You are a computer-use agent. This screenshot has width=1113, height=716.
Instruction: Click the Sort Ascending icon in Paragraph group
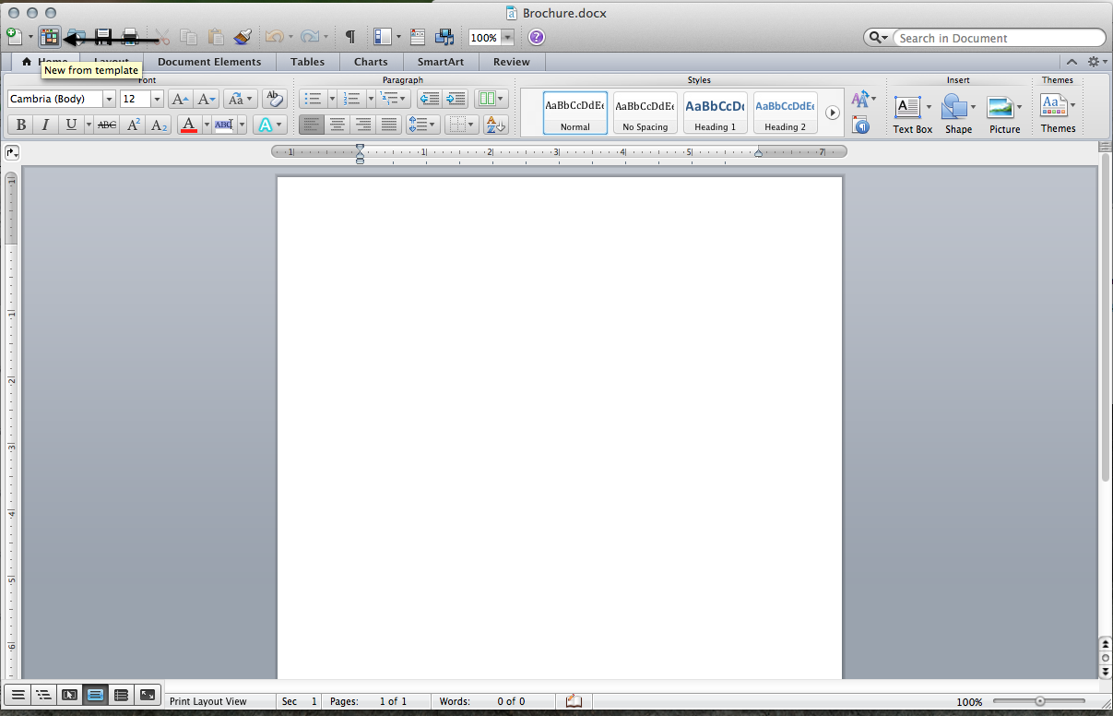493,125
